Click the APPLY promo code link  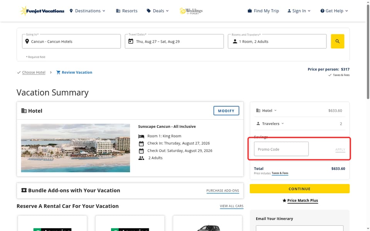(340, 149)
